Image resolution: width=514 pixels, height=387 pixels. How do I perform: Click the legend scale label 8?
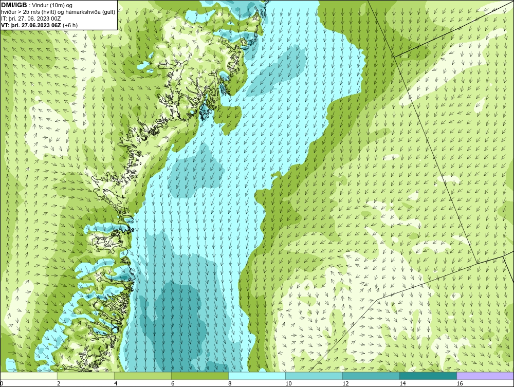click(230, 383)
